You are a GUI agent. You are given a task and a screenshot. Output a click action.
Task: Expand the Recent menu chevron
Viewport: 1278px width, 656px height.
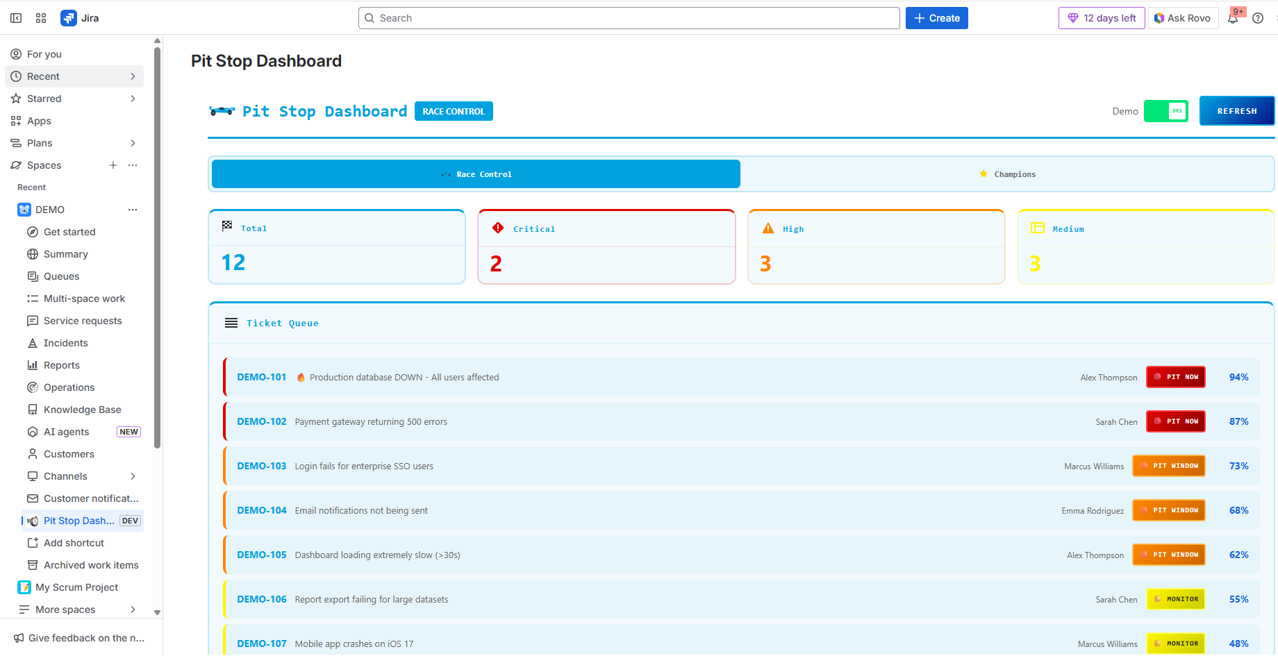coord(133,76)
